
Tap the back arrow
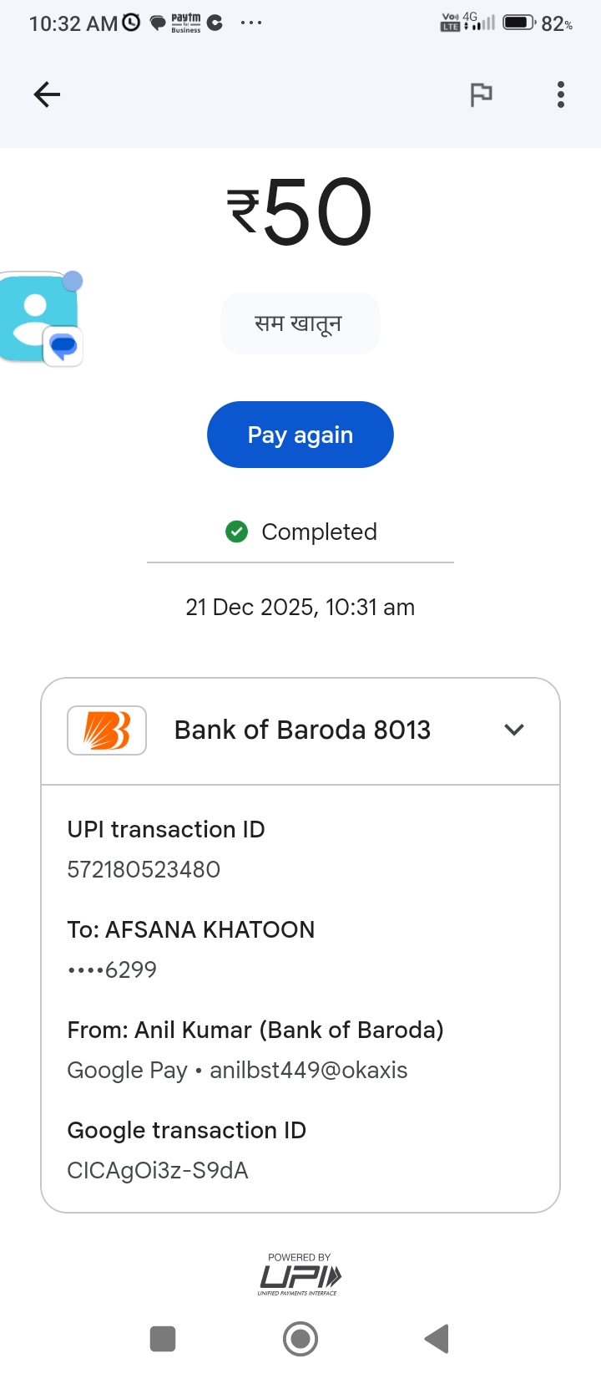pos(47,94)
